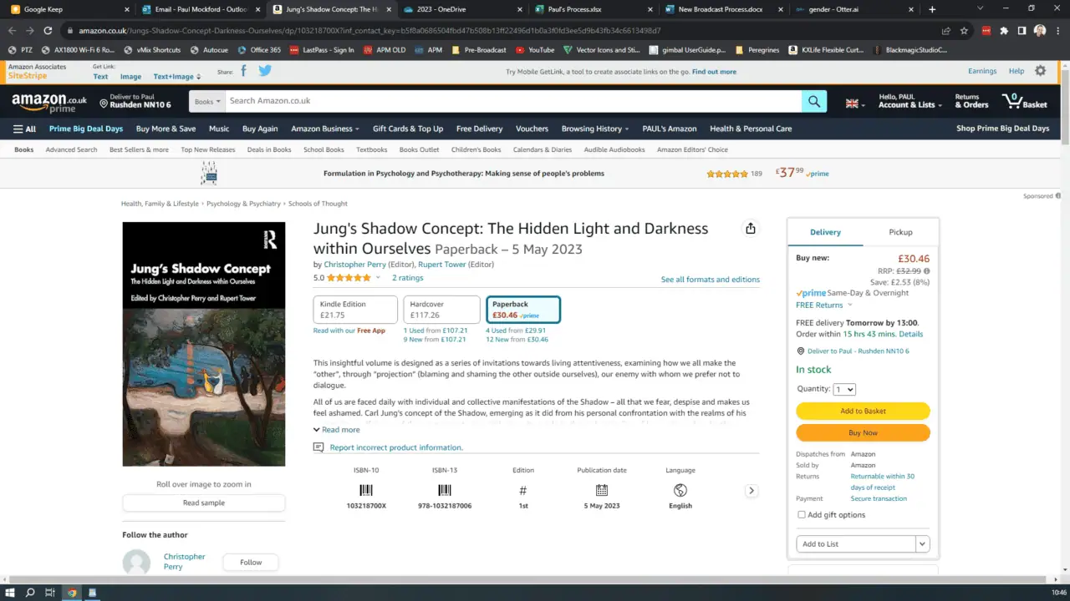Click the Chrome profile avatar
Screen dimensions: 1070x601
(1040, 31)
